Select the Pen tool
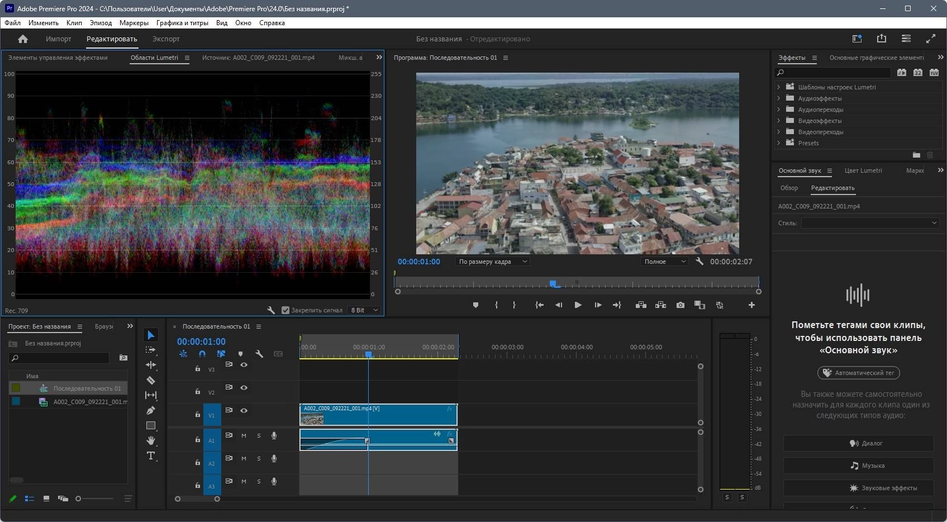The height and width of the screenshot is (522, 947). 151,410
